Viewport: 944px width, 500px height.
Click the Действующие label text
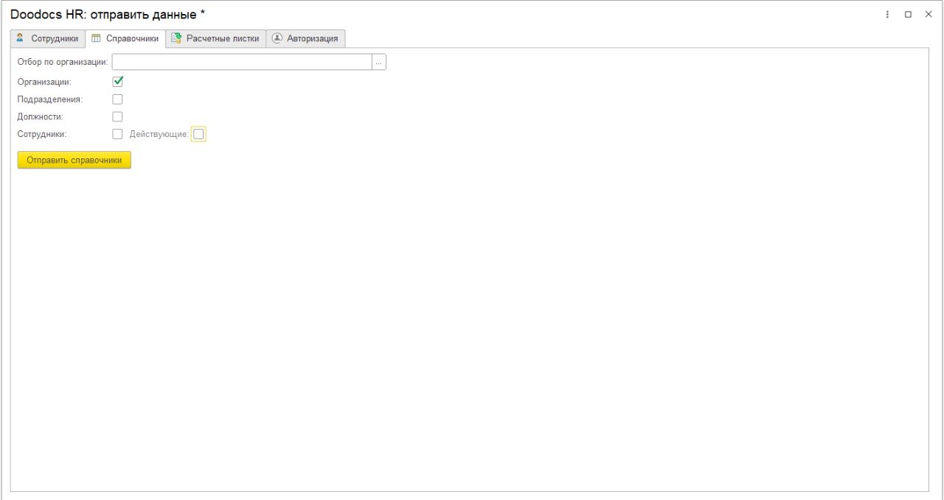click(159, 134)
